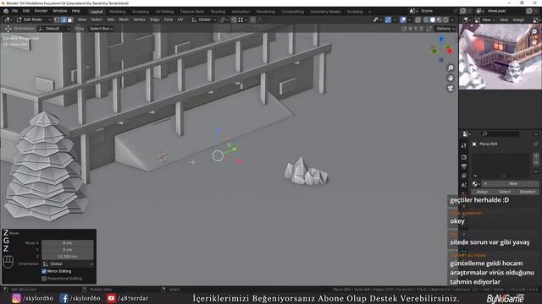Open the shading options dropdown arrow
542x304 pixels.
click(452, 20)
